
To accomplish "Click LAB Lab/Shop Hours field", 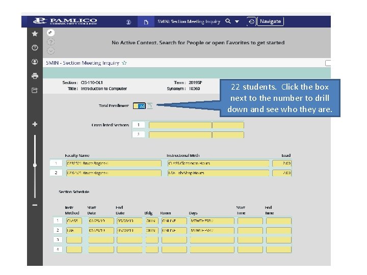I will click(218, 173).
